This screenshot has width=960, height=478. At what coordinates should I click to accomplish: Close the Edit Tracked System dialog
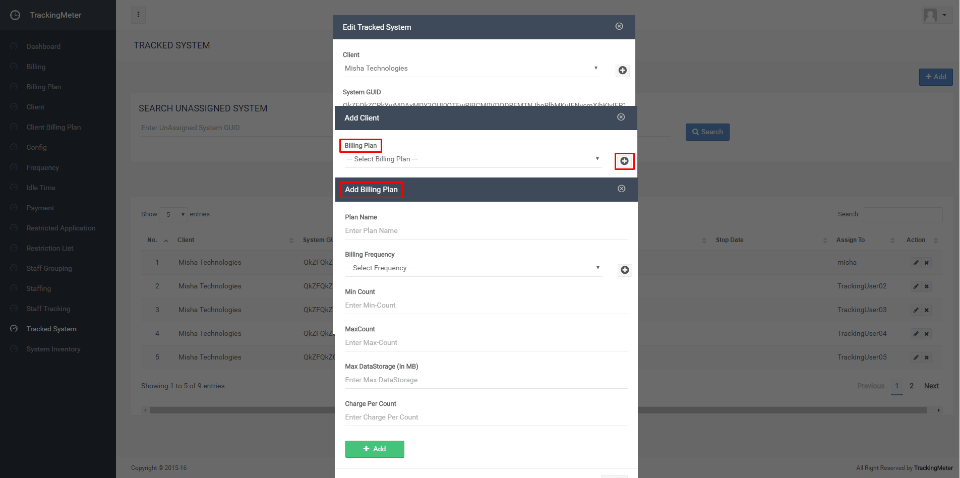tap(619, 26)
